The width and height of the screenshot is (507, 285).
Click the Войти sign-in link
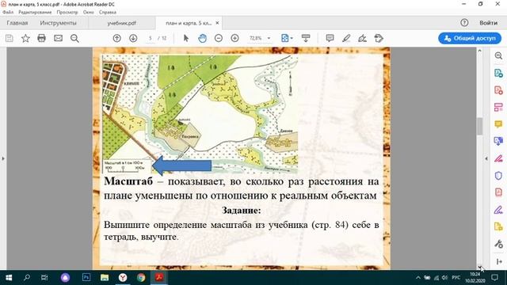tap(488, 23)
